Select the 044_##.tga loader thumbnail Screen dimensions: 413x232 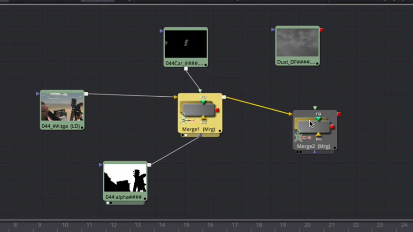coord(62,107)
